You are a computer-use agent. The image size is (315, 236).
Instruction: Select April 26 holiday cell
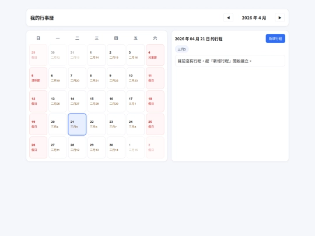(38, 147)
